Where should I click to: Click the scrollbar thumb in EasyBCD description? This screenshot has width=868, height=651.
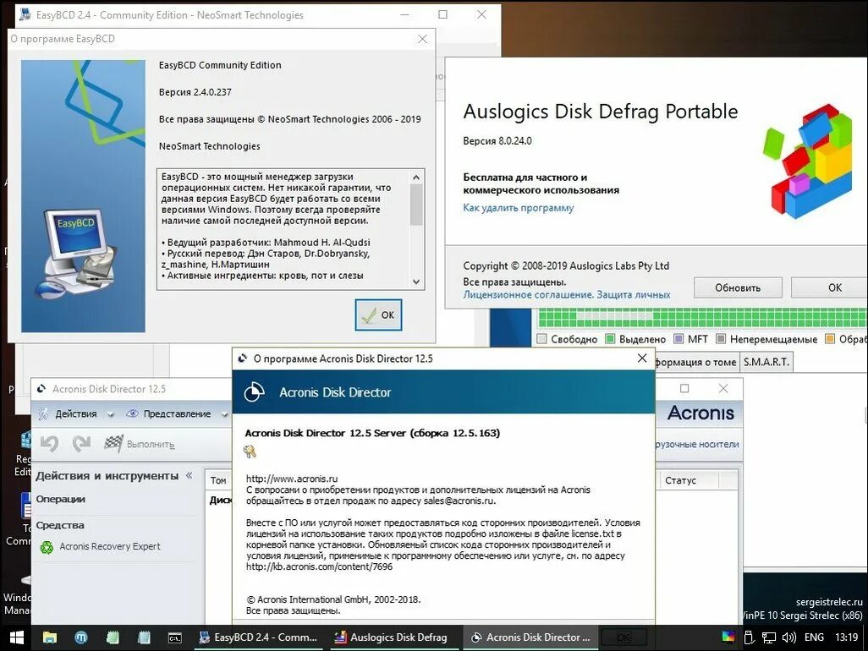coord(416,205)
